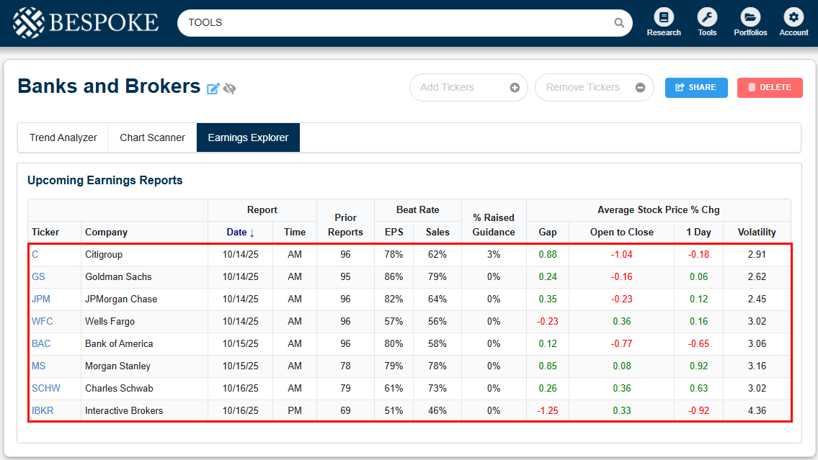Sort by Volatility column header
The image size is (818, 460).
pos(757,232)
